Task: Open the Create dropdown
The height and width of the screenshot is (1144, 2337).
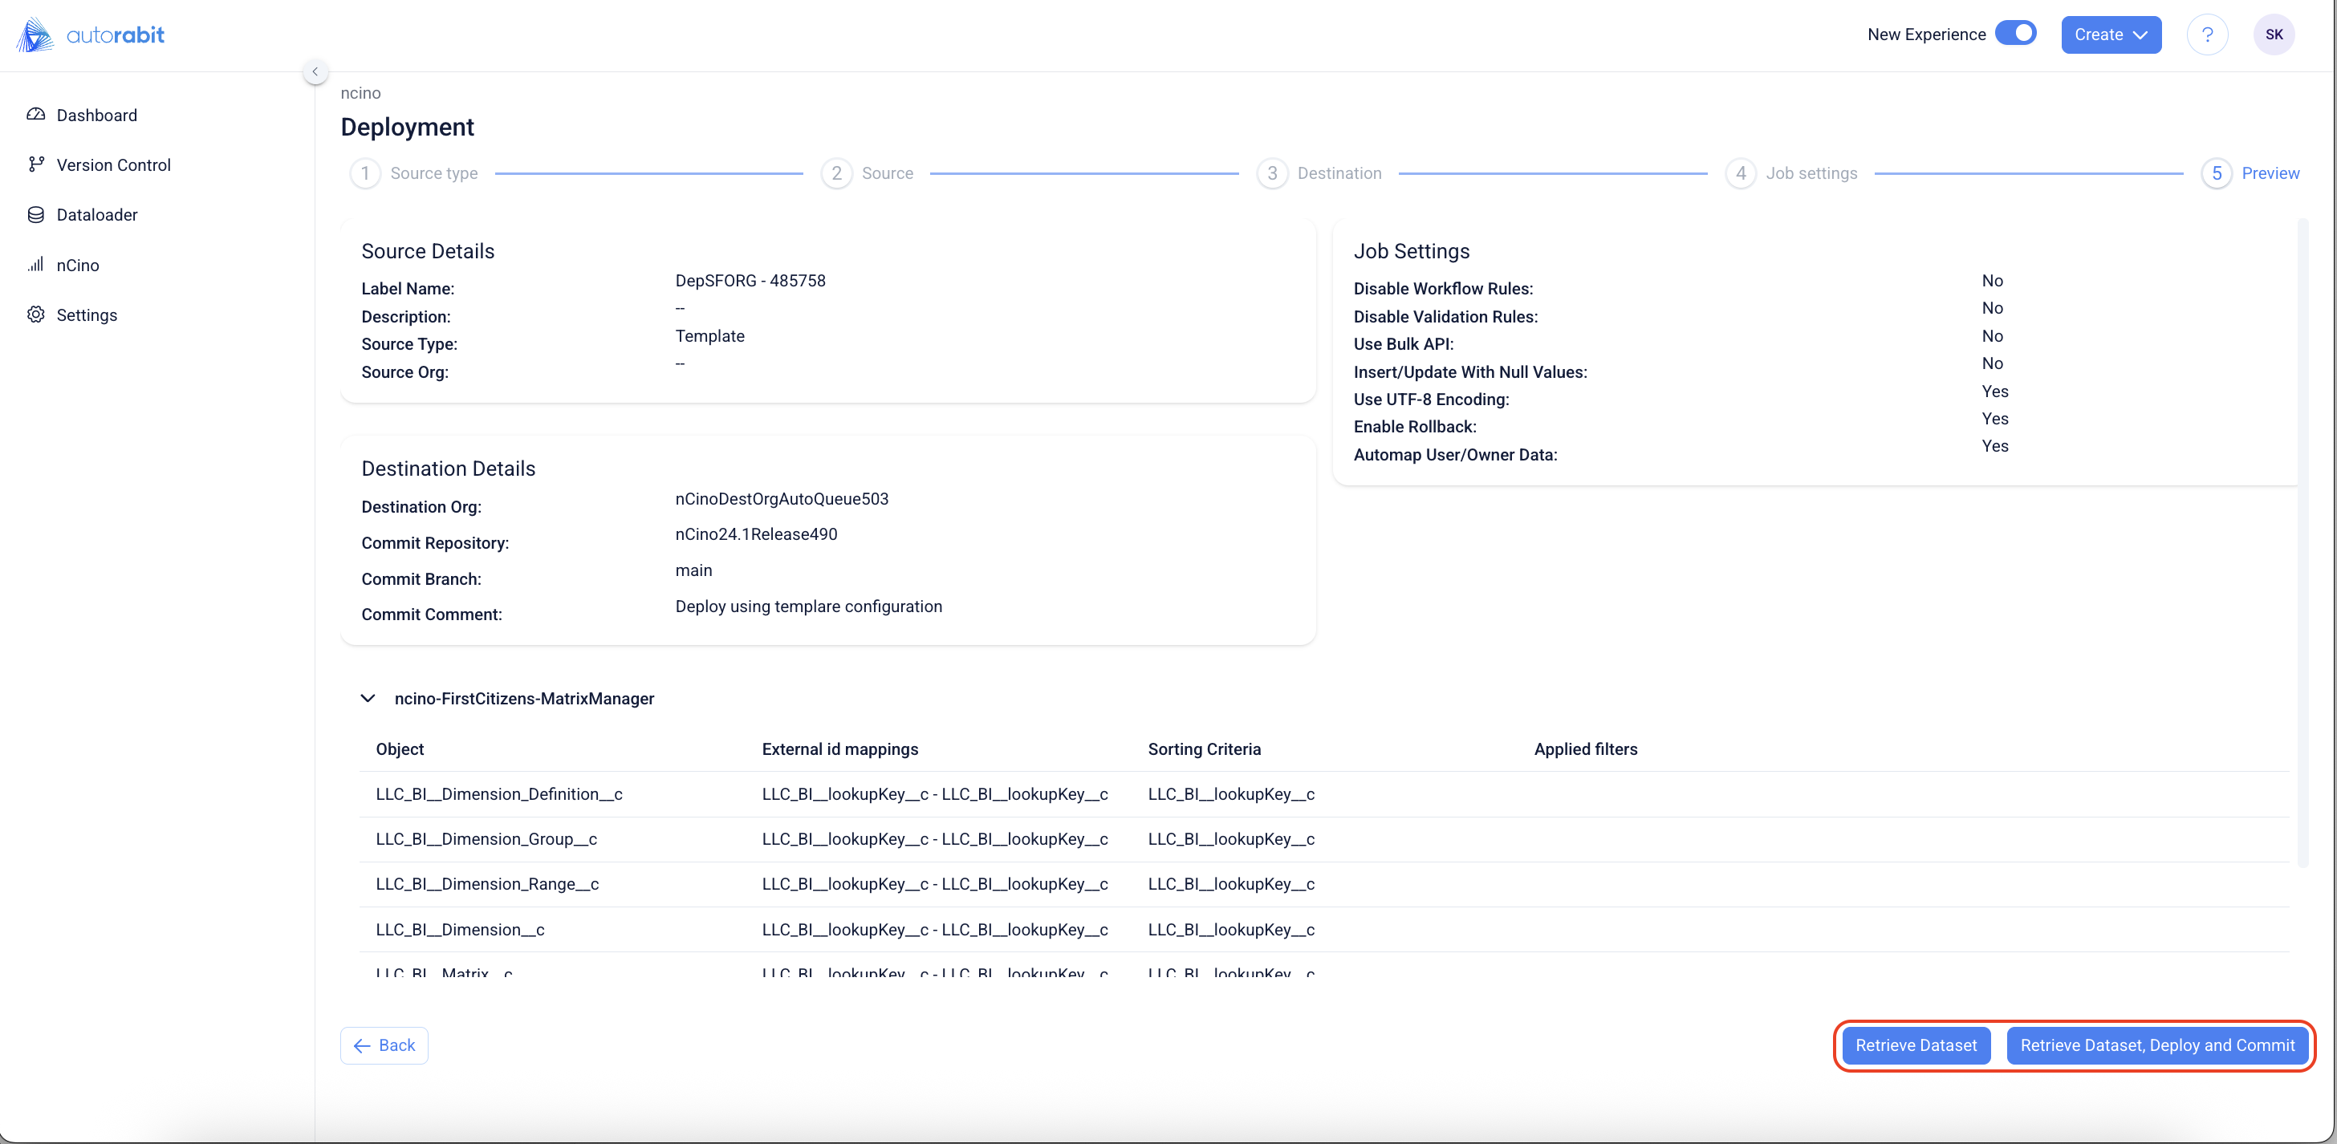Action: point(2110,34)
